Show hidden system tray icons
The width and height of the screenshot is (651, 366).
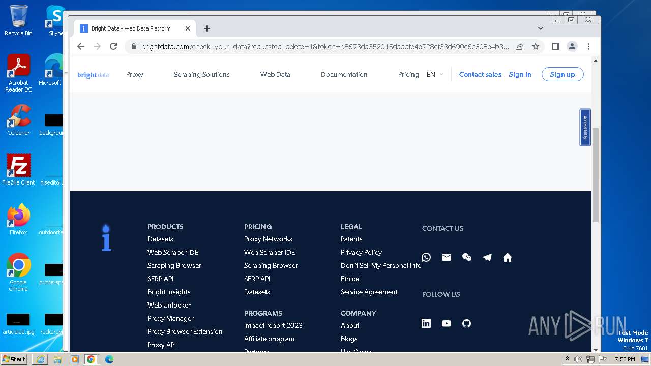tap(567, 359)
